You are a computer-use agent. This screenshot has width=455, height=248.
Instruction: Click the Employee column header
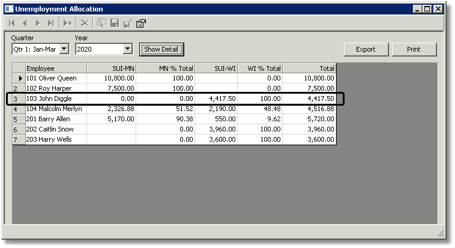click(56, 68)
